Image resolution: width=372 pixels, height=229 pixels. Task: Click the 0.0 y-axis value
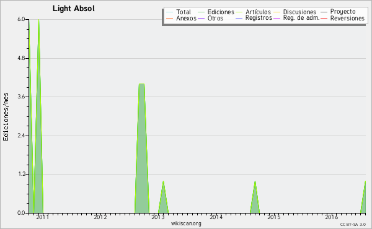[21, 213]
